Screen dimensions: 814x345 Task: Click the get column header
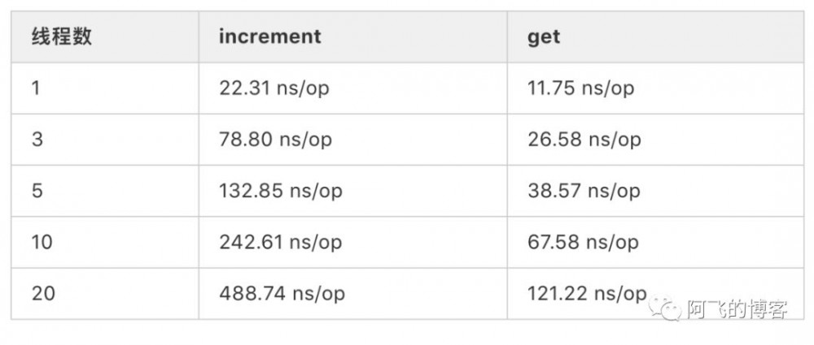[x=544, y=37]
